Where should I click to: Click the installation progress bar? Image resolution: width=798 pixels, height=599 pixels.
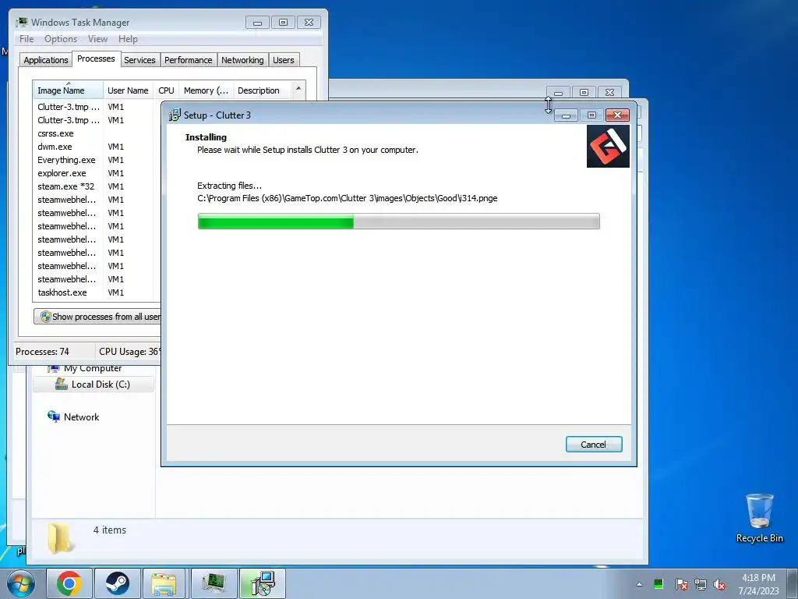(398, 221)
